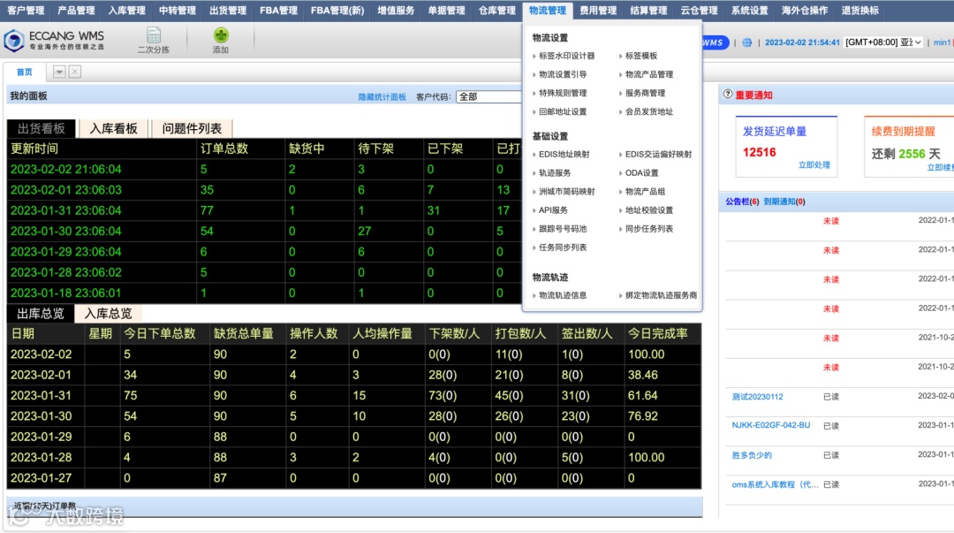Open 公告栏(6) notices tab

click(x=742, y=202)
